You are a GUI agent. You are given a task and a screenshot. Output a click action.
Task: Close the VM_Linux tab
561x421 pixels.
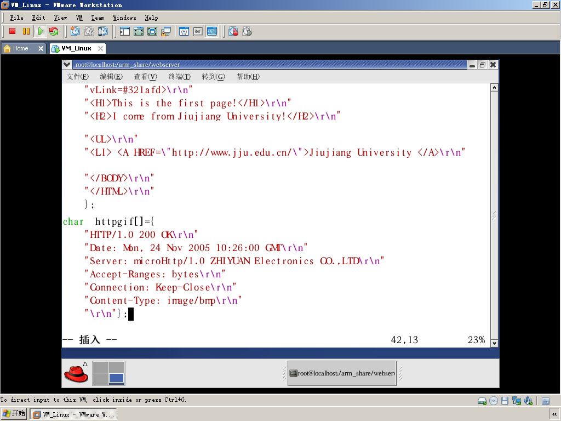[101, 48]
